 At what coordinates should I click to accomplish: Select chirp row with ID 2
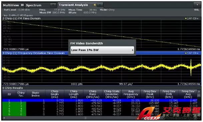point(100,103)
